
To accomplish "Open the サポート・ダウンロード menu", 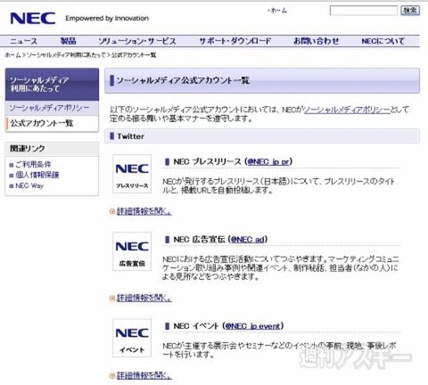I will tap(235, 41).
